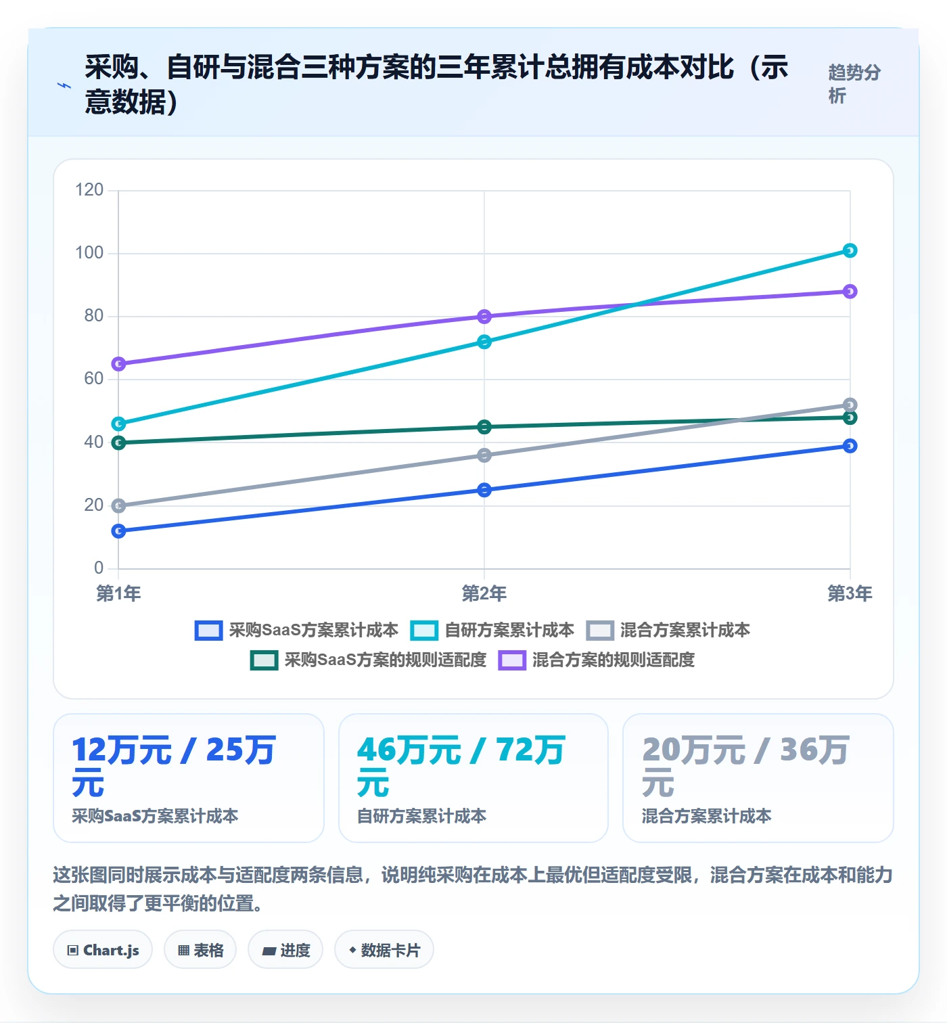
Task: Click the lightning icon beside the chart title
Action: (64, 85)
